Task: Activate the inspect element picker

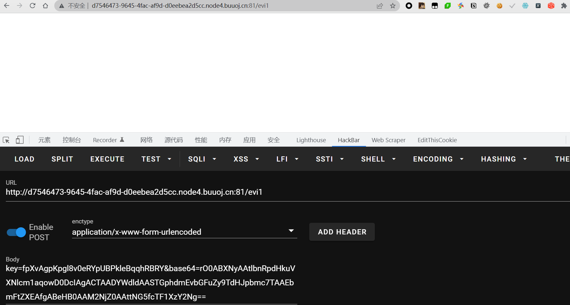Action: (x=6, y=140)
